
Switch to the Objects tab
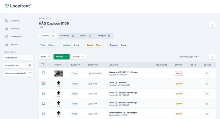48,36
